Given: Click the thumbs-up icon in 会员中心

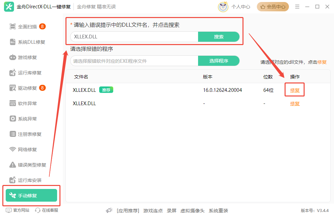Looking at the screenshot, I should pyautogui.click(x=263, y=7).
